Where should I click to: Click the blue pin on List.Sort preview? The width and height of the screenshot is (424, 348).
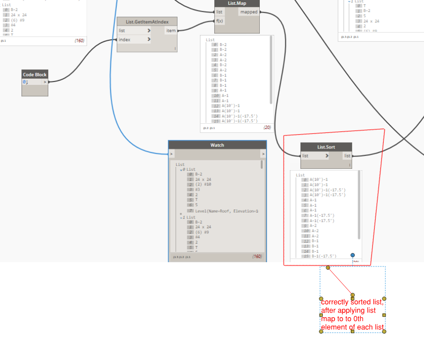point(353,255)
